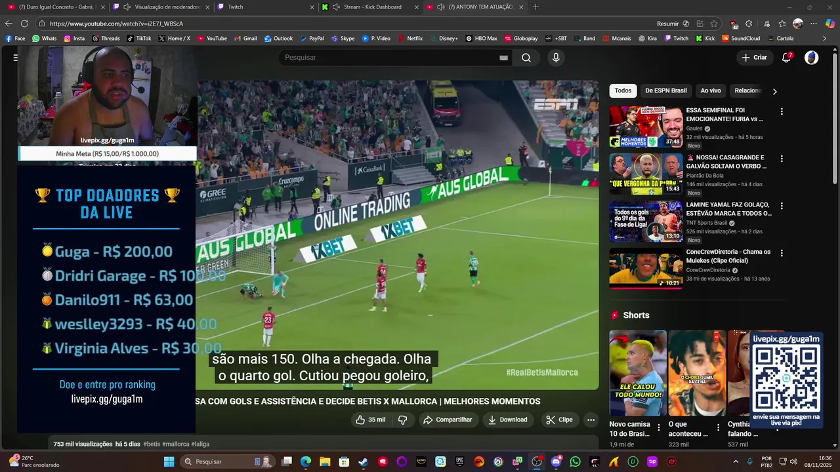Viewport: 840px width, 472px height.
Task: Click the video player showing Betis match
Action: coord(397,235)
